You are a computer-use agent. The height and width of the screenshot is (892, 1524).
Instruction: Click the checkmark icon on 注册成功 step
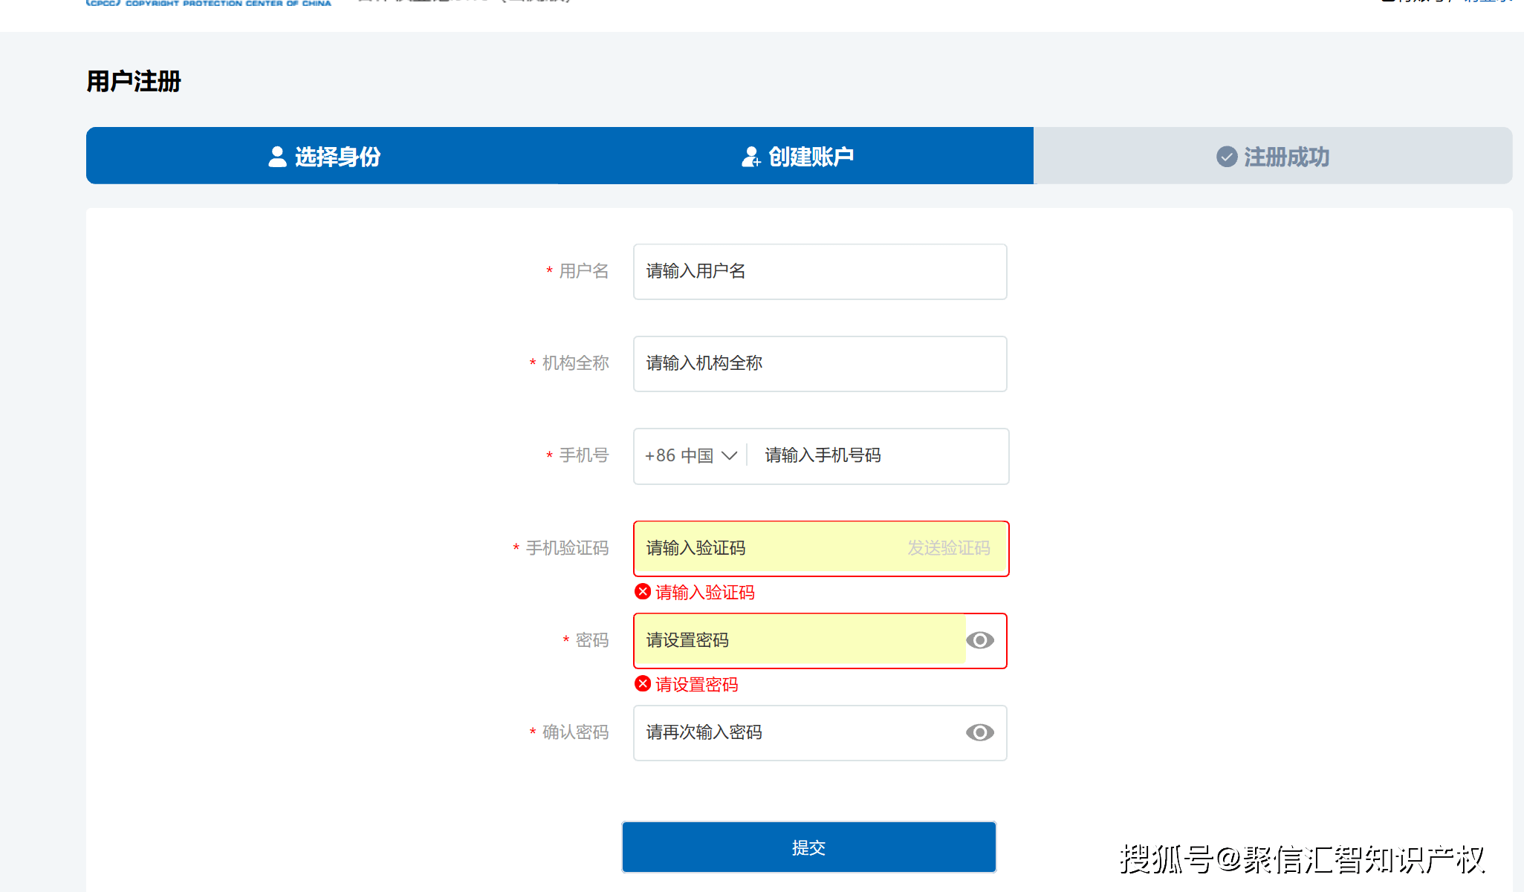point(1227,157)
